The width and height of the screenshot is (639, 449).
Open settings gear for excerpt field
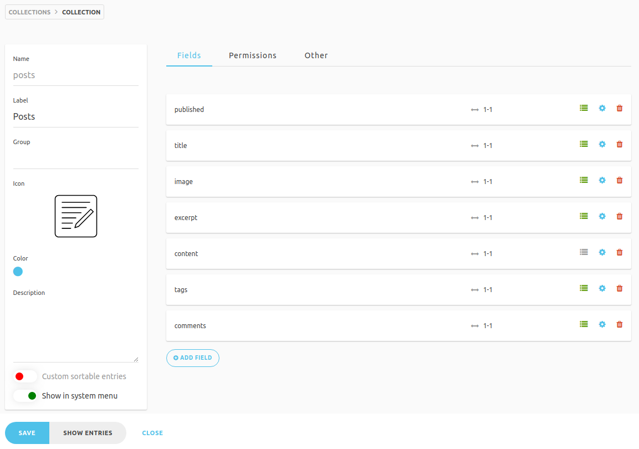click(602, 216)
